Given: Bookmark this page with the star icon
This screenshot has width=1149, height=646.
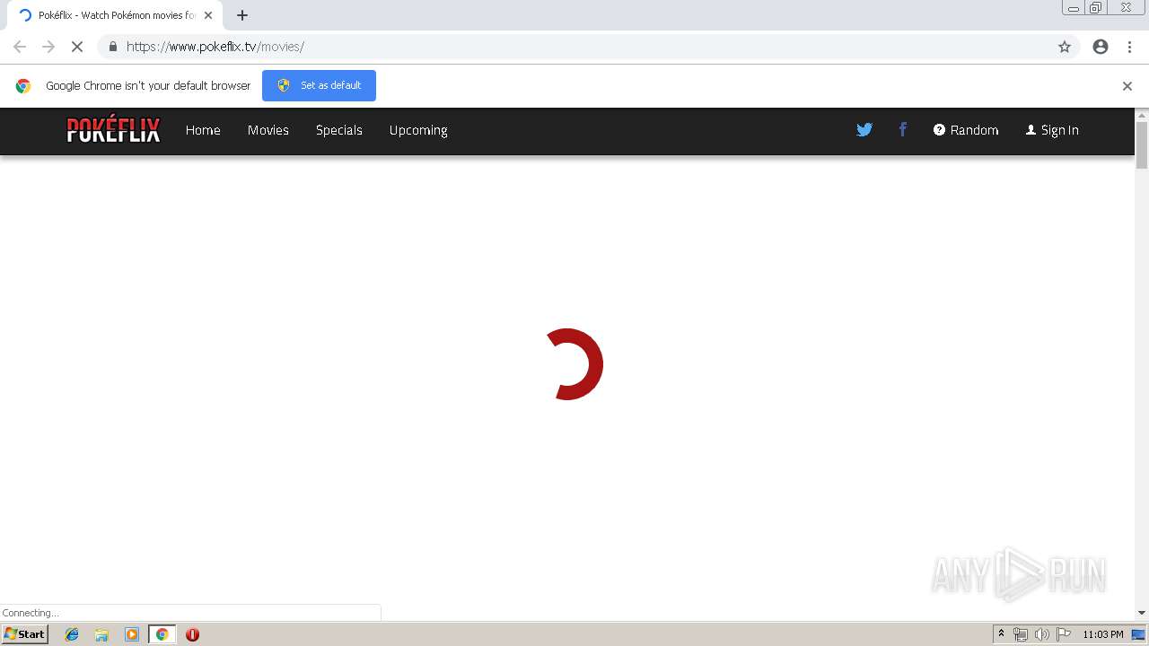Looking at the screenshot, I should (x=1065, y=47).
